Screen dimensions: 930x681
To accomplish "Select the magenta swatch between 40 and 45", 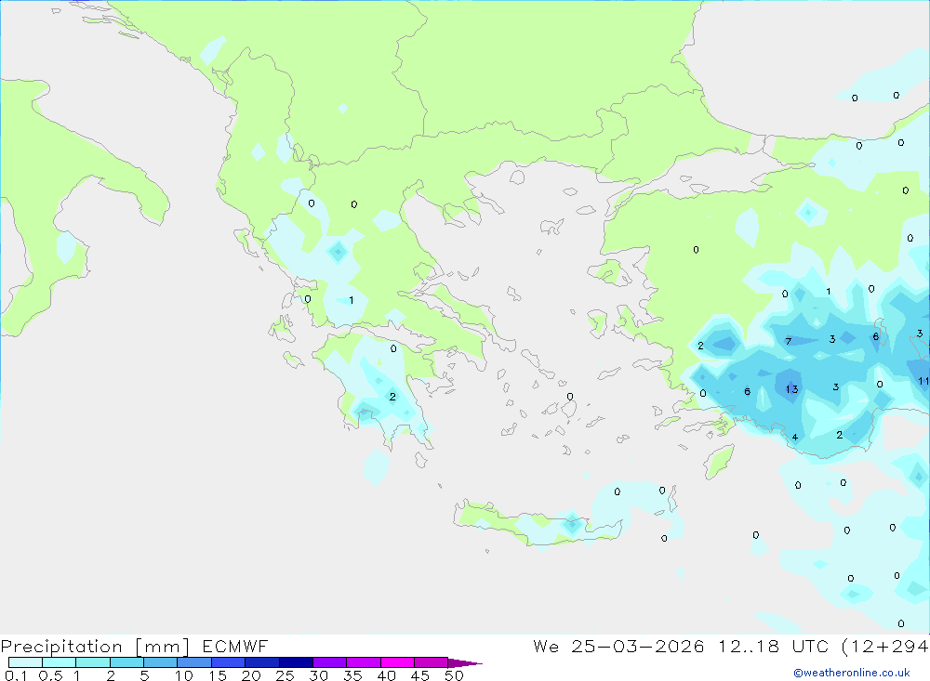I will (x=397, y=662).
